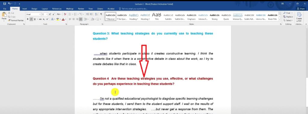Toggle Bold formatting

point(28,19)
